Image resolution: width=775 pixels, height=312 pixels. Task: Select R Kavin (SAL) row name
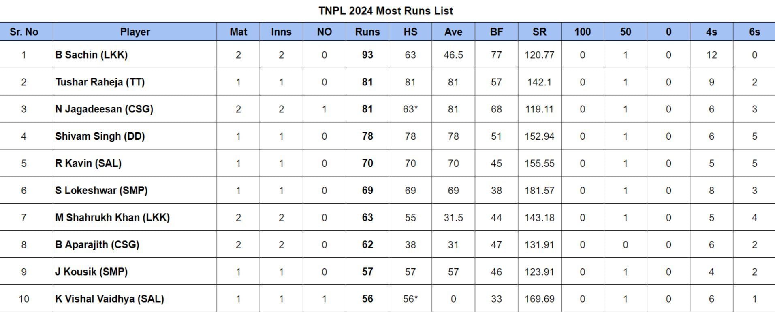88,163
